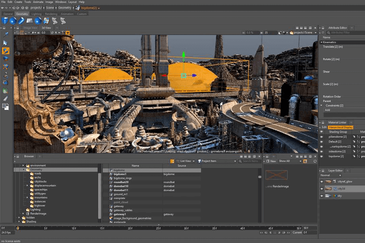This screenshot has width=365, height=243.
Task: Click the foreground/background color swatch in toolbar
Action: (x=5, y=107)
